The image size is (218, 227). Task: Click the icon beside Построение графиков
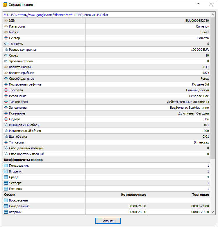pyautogui.click(x=6, y=84)
